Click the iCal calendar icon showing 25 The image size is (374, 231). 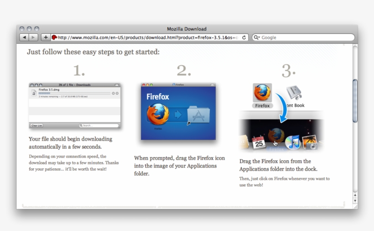(x=259, y=142)
